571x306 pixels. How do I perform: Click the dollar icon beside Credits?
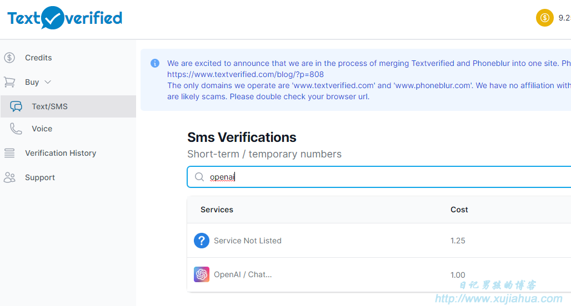click(9, 58)
